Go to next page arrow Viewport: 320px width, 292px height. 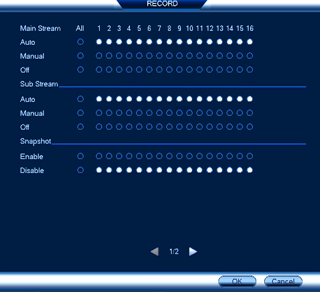[193, 251]
